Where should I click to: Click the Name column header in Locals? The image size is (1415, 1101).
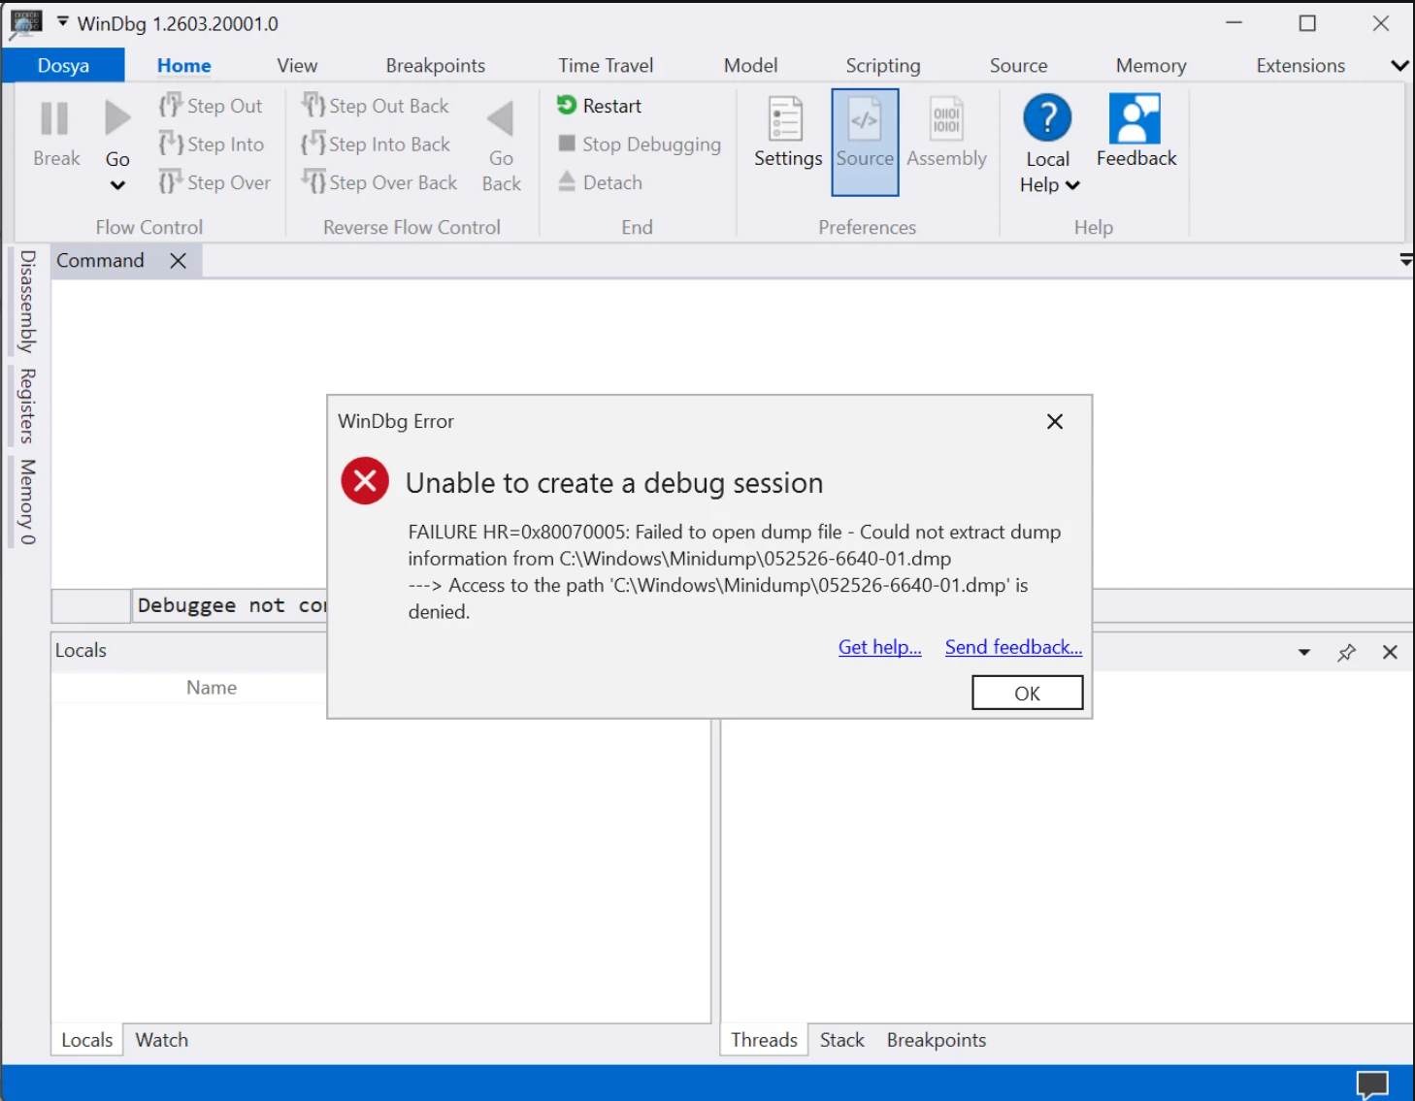point(212,688)
